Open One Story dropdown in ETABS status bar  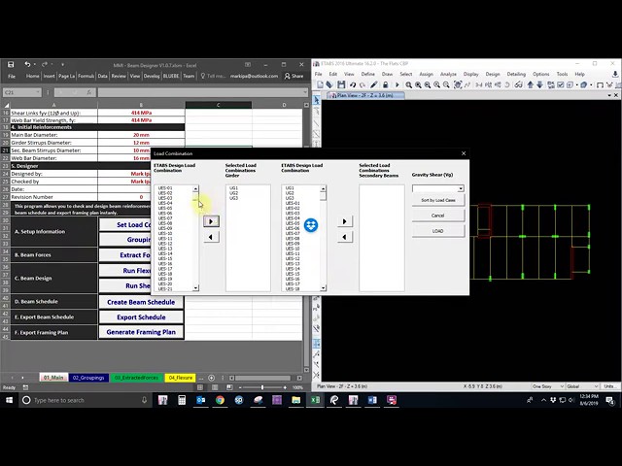coord(562,386)
